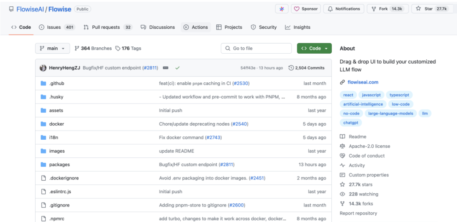Open the 176 Tags list
The image size is (457, 222).
(128, 49)
